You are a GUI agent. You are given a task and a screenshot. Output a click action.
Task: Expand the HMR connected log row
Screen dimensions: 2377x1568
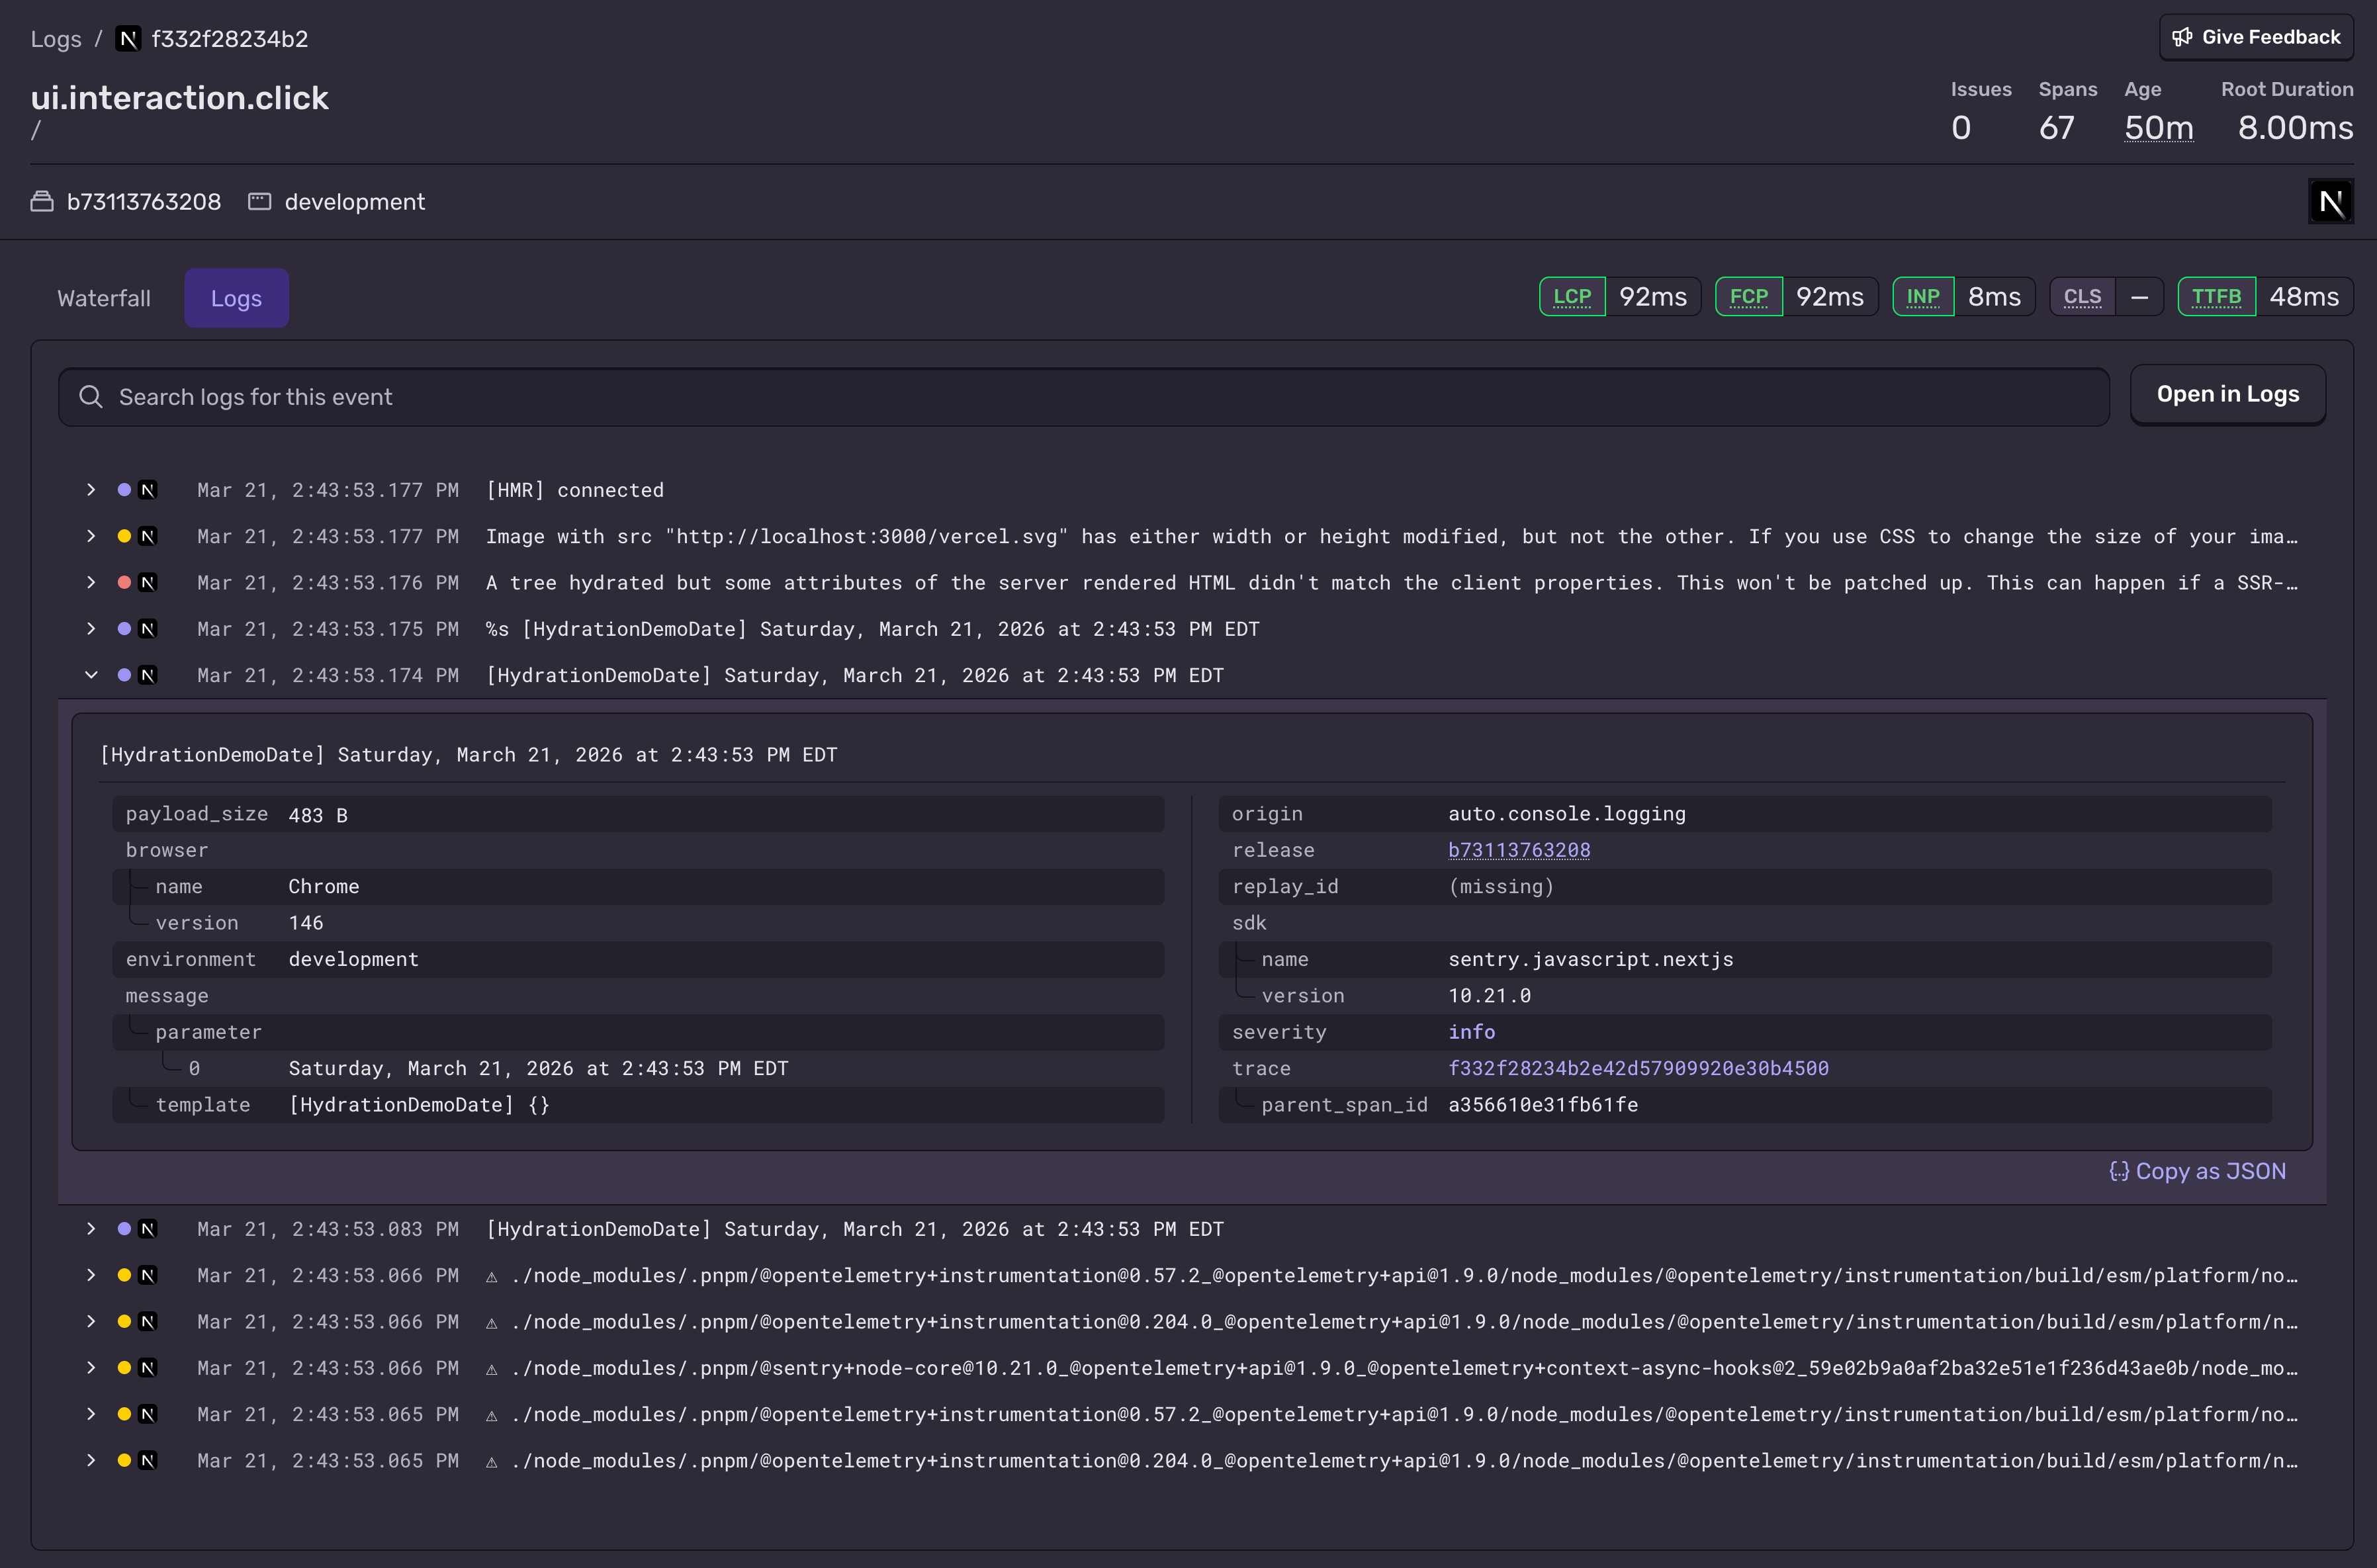[91, 489]
